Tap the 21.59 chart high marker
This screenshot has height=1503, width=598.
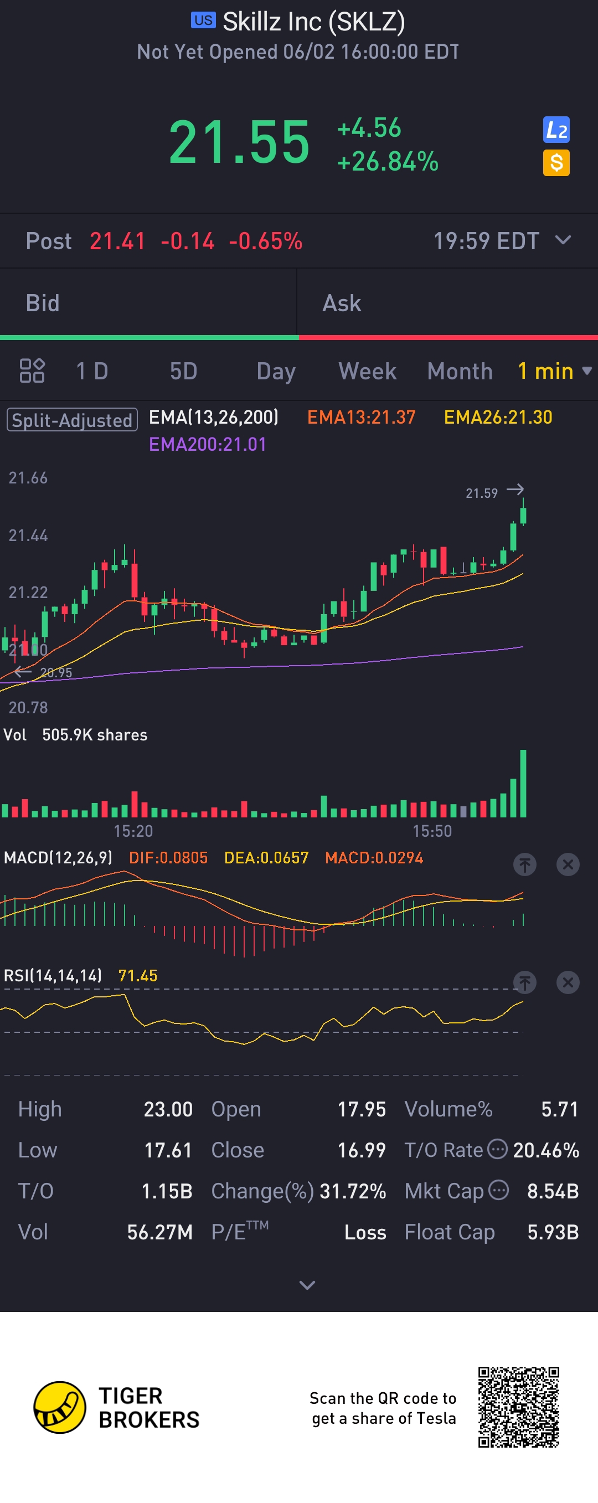(x=482, y=493)
